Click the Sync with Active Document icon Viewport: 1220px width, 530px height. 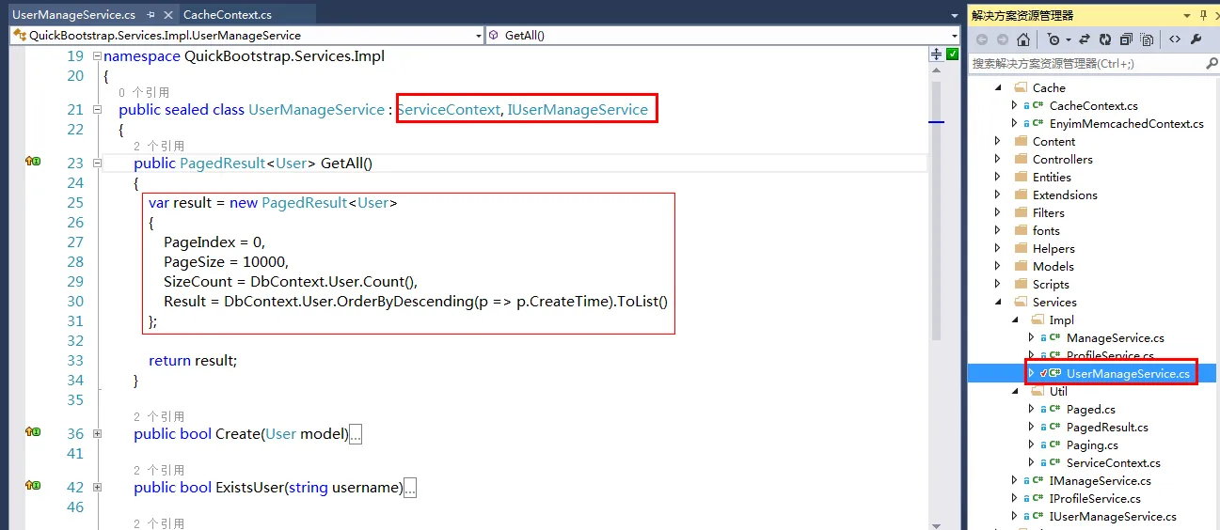click(x=1085, y=39)
